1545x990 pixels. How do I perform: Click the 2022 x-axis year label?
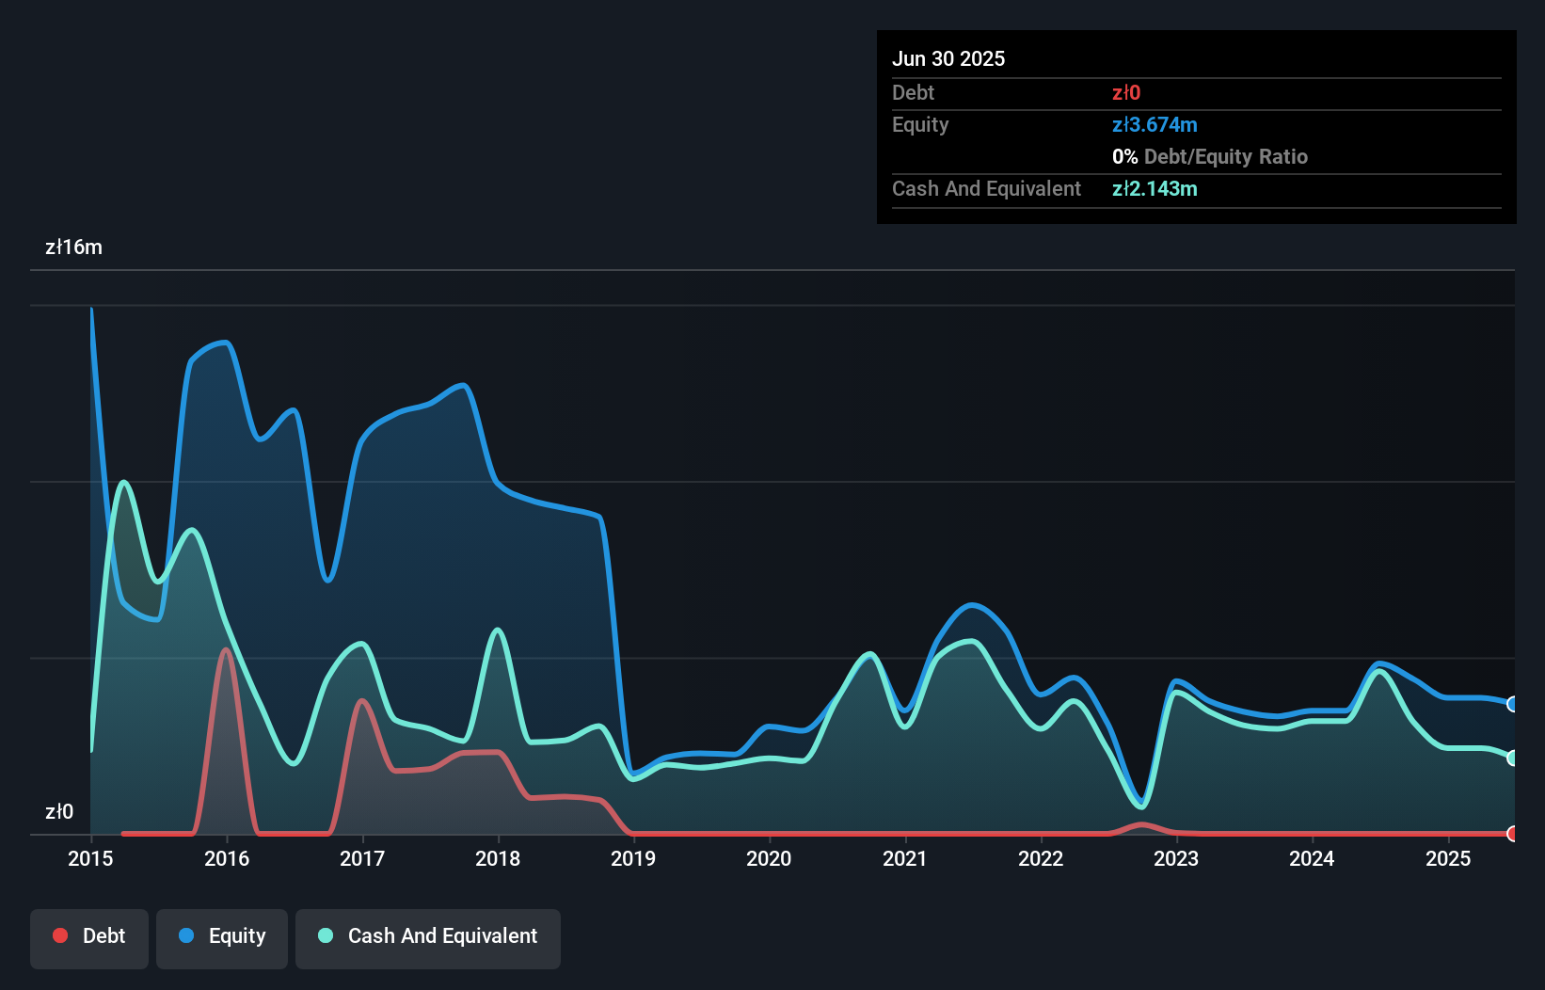pos(1041,858)
